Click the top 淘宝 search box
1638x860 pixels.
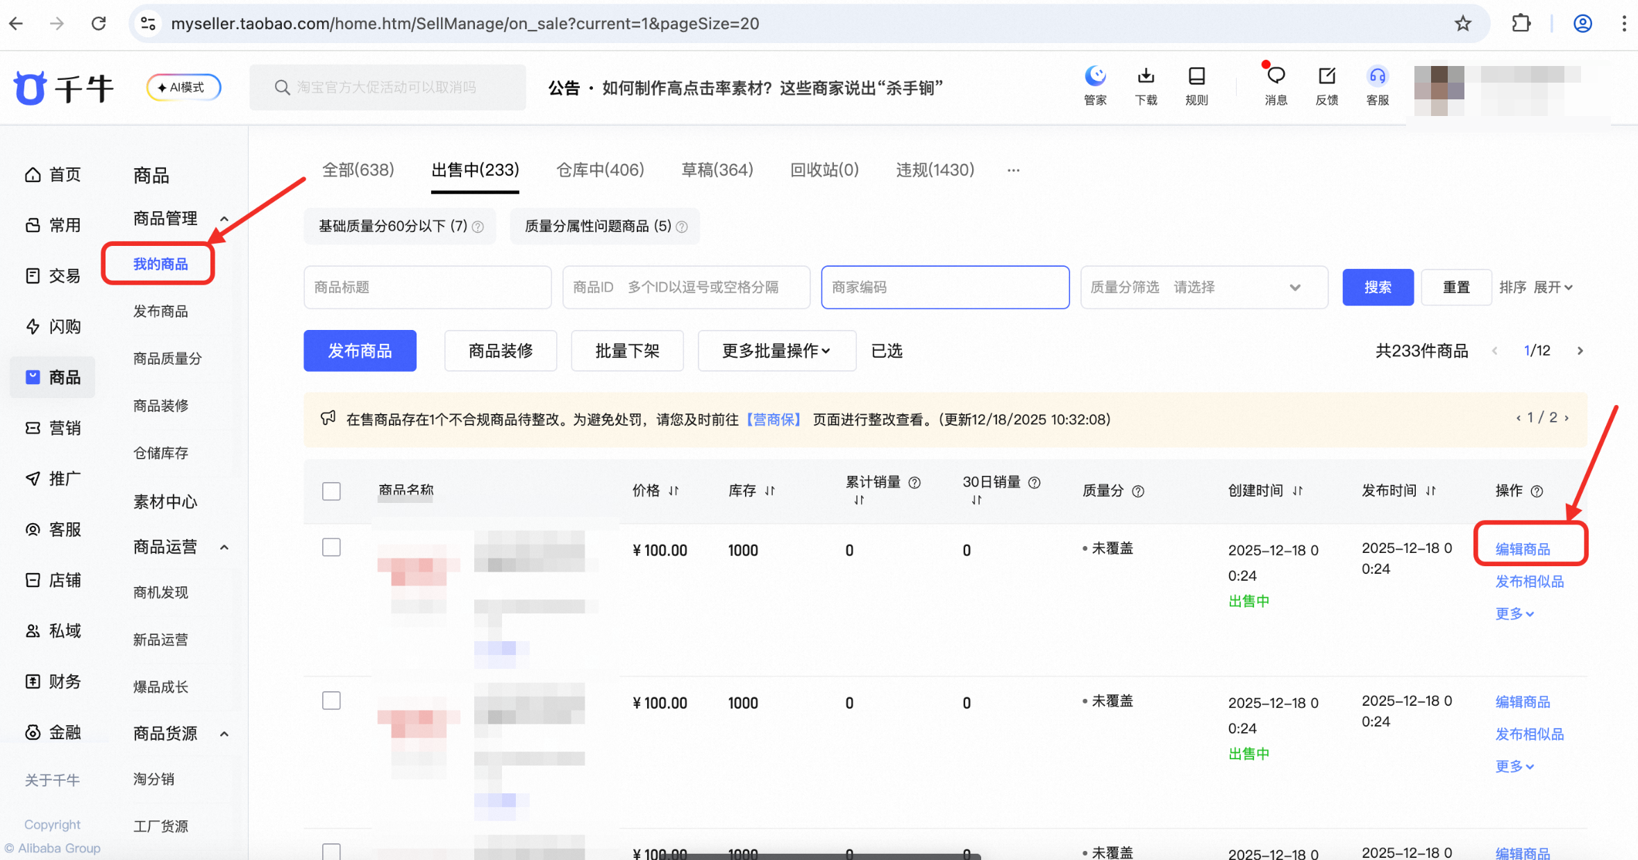coord(387,88)
